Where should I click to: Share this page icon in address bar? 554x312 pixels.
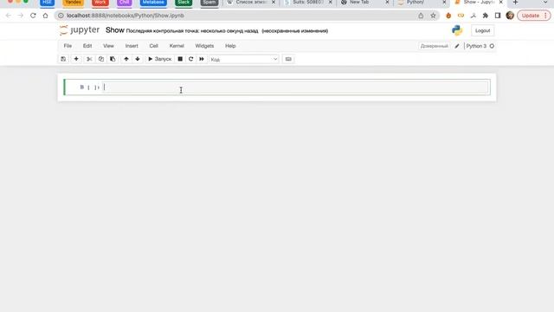click(421, 16)
